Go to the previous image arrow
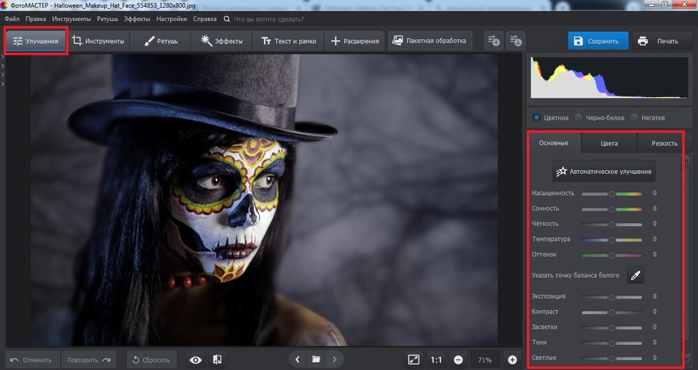The height and width of the screenshot is (370, 698). [298, 360]
